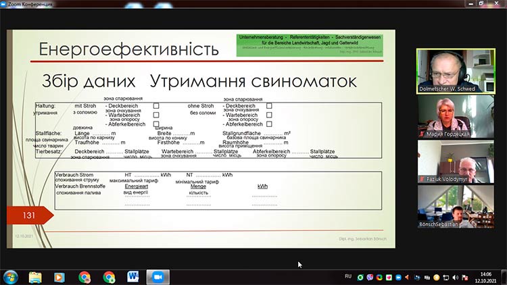507x285 pixels.
Task: Click the pink heart tray icon
Action: pos(389,278)
